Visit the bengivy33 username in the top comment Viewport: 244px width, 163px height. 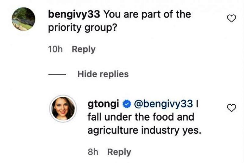[x=74, y=15]
